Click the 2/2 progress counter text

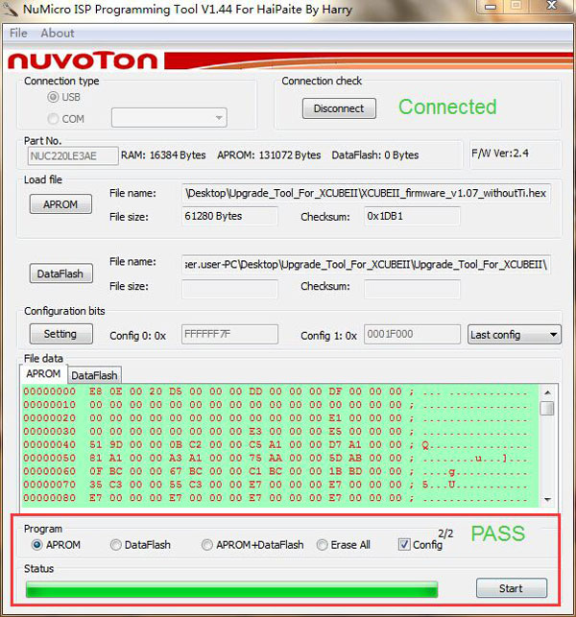[x=445, y=534]
